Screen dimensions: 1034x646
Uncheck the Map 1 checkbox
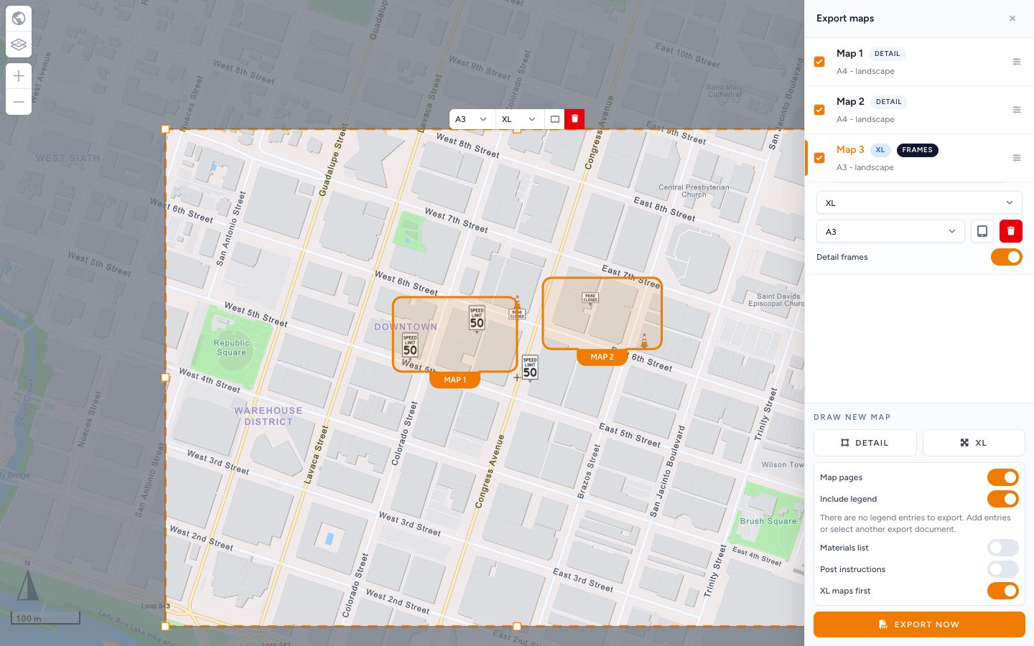[819, 62]
